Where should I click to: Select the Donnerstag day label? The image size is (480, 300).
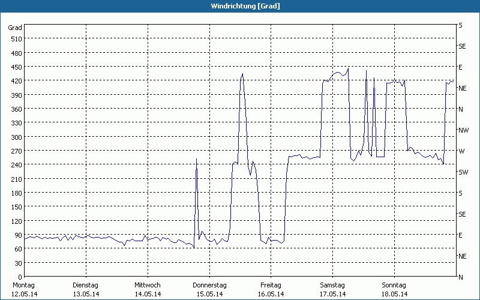click(209, 285)
